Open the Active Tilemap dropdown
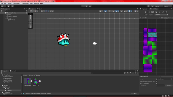Screen dimensions: 173x97 pos(161,15)
